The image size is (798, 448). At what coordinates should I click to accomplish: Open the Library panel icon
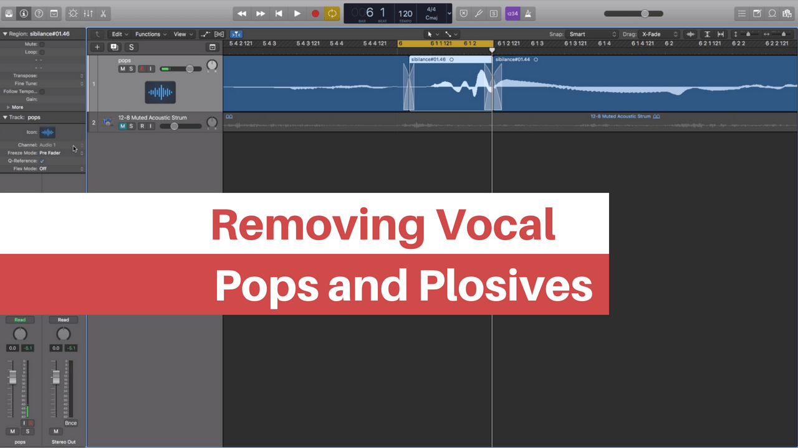(x=10, y=13)
